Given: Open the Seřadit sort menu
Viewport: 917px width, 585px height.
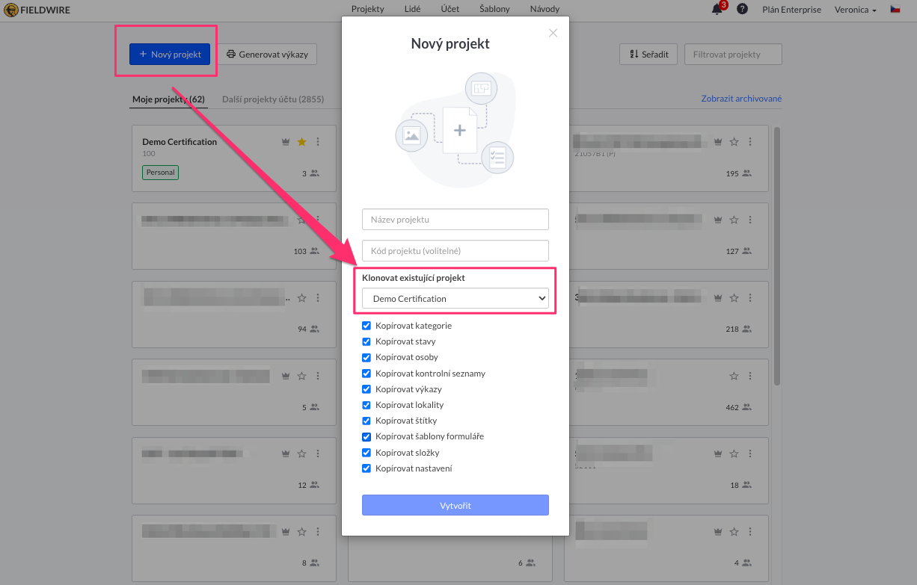Looking at the screenshot, I should pos(648,55).
